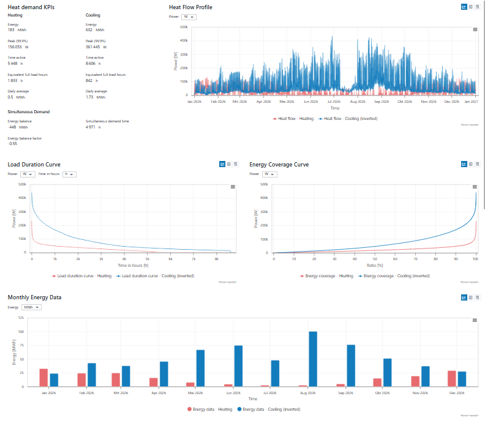Viewport: 485px width, 426px height.
Task: Open Energy unit dropdown for Monthly Energy Data
Action: pyautogui.click(x=31, y=307)
